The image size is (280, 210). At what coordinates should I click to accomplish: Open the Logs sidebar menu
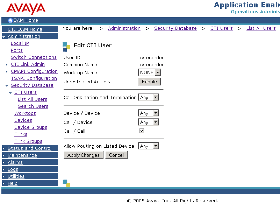(13, 169)
